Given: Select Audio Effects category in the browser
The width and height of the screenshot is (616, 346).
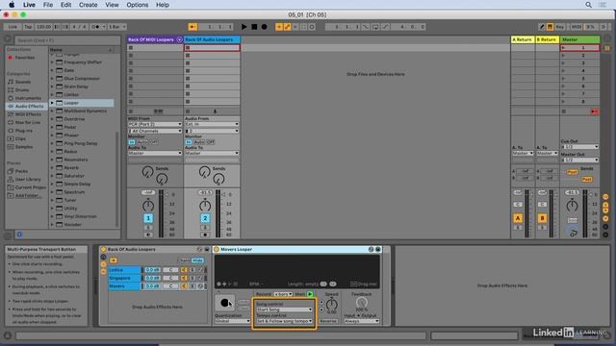Looking at the screenshot, I should pyautogui.click(x=29, y=106).
